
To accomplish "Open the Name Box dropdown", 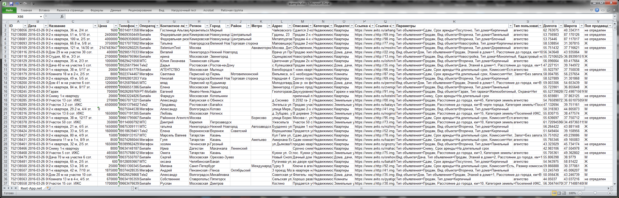I will (x=41, y=16).
